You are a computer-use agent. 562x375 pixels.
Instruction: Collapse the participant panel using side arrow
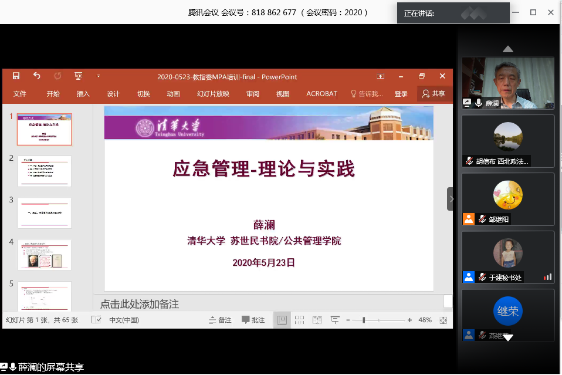pyautogui.click(x=451, y=199)
